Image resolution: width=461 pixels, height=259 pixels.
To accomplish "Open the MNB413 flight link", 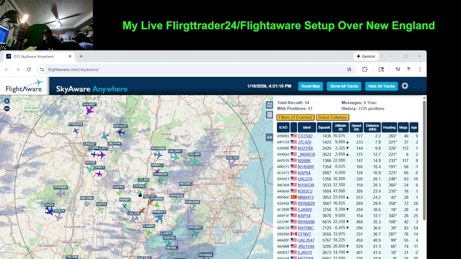I will 305,197.
